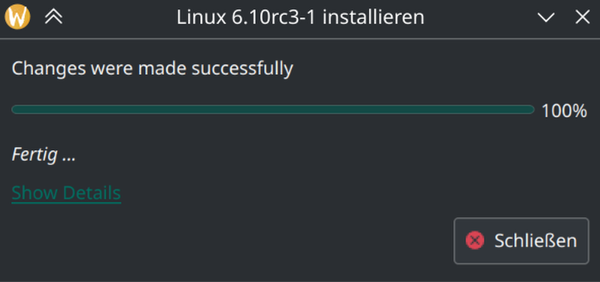
Task: Toggle the keep-above double chevron icon
Action: coord(53,17)
